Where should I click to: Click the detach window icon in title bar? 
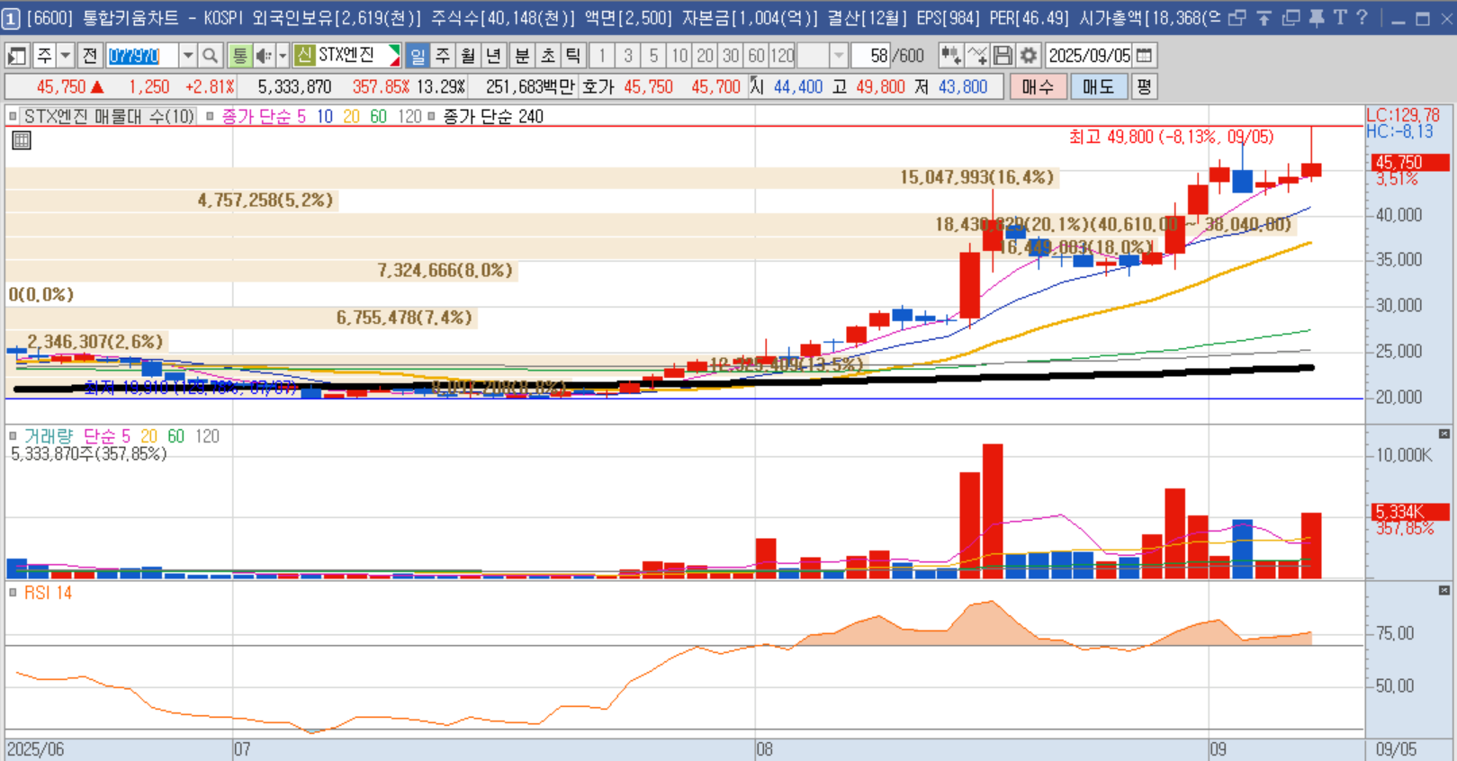click(1237, 18)
